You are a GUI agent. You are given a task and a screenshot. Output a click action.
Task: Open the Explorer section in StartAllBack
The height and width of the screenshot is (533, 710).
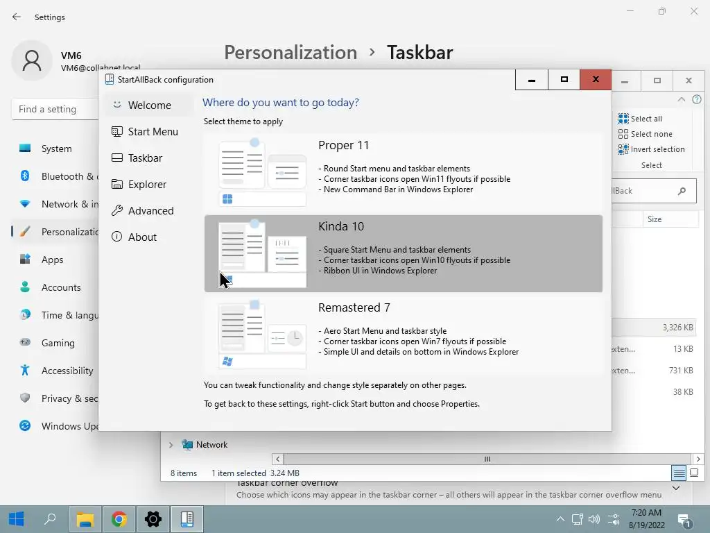pos(150,185)
